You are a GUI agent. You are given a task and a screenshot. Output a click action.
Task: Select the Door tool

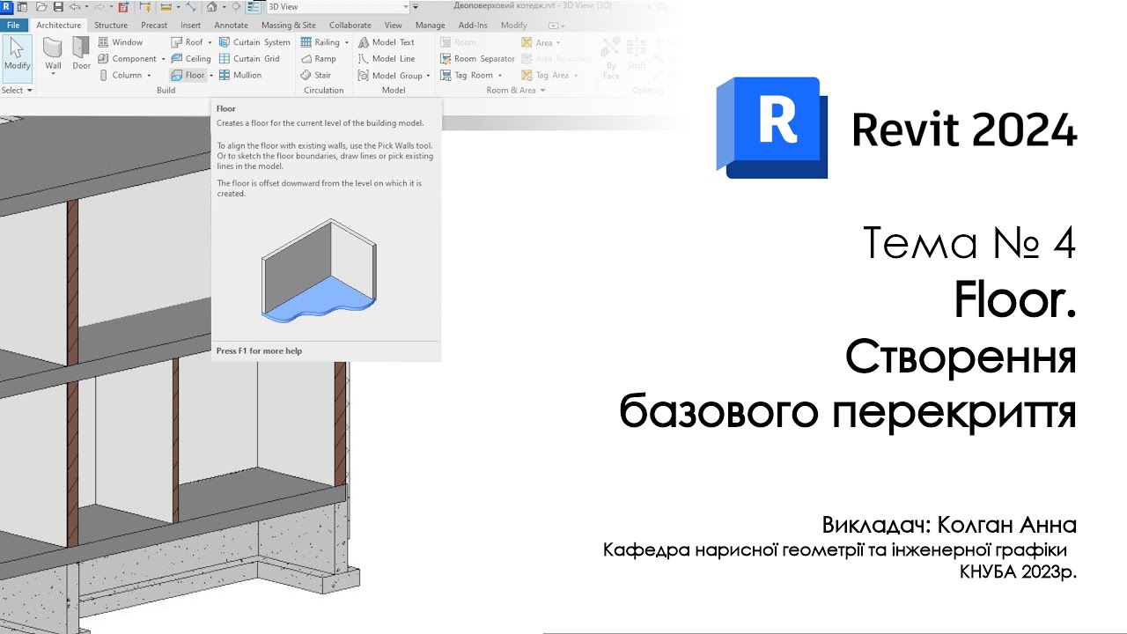pos(81,54)
